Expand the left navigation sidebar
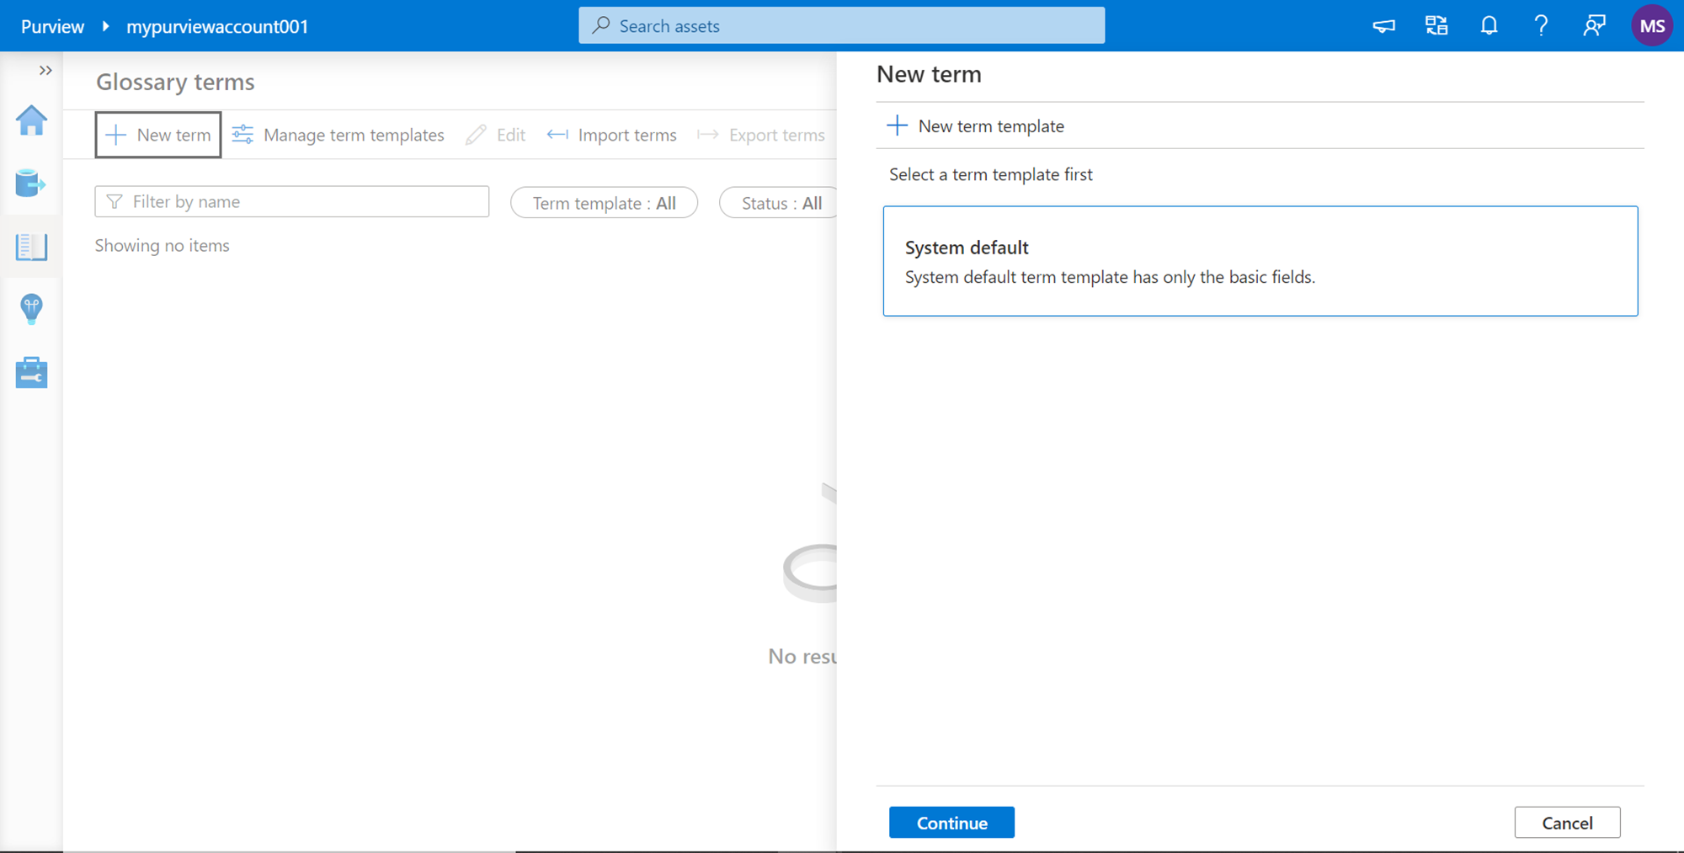 pyautogui.click(x=45, y=71)
